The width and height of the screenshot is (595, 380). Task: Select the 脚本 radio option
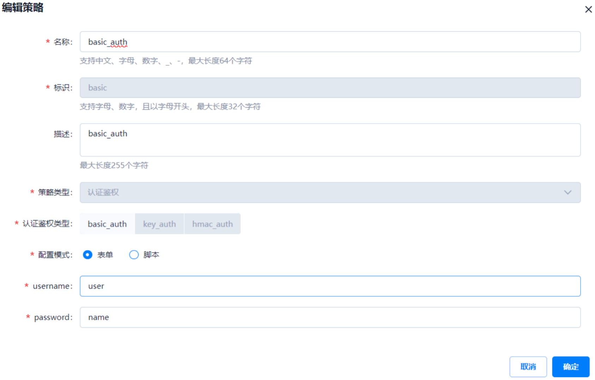[x=144, y=255]
